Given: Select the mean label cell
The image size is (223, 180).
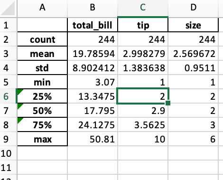Looking at the screenshot, I should (x=42, y=54).
